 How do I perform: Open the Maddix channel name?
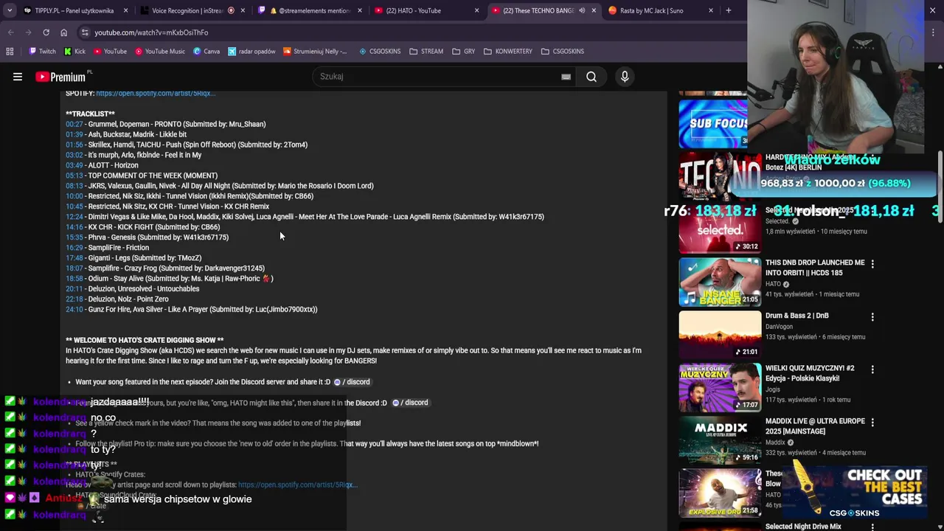click(775, 442)
